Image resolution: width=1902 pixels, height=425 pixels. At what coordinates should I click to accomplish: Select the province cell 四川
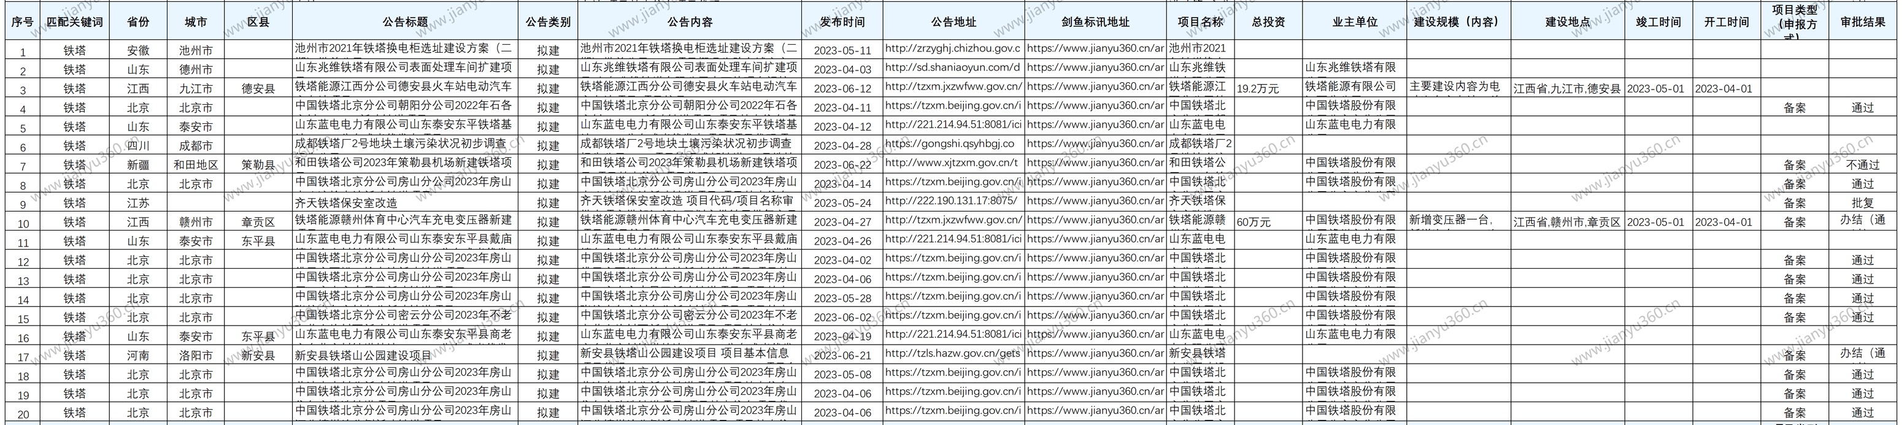(137, 146)
